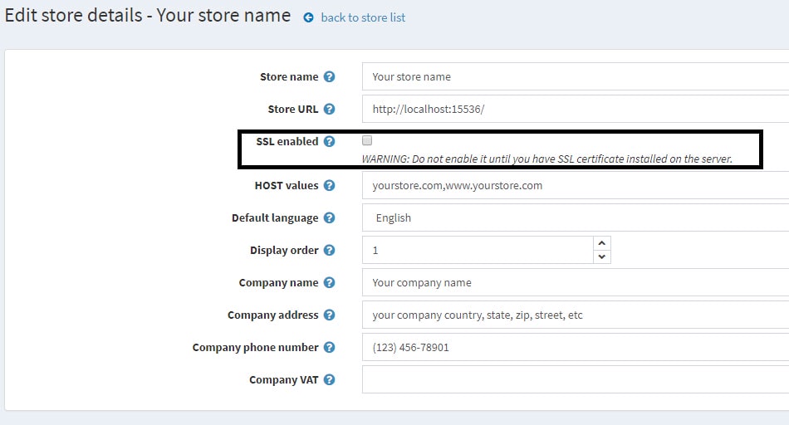Screen dimensions: 789x425
Task: Decrease Display order with down arrow
Action: (602, 256)
